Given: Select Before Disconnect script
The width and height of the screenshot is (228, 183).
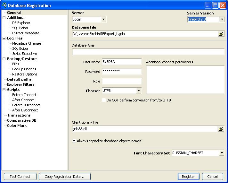Looking at the screenshot, I should coord(26,105).
